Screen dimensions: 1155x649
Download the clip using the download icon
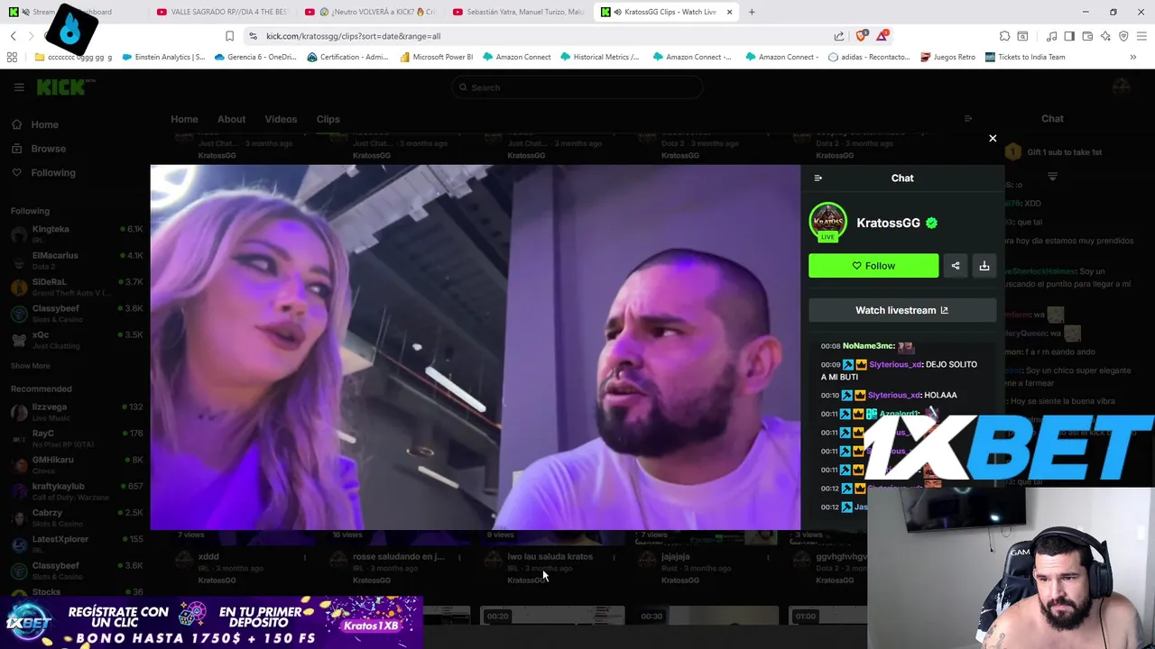click(x=984, y=266)
